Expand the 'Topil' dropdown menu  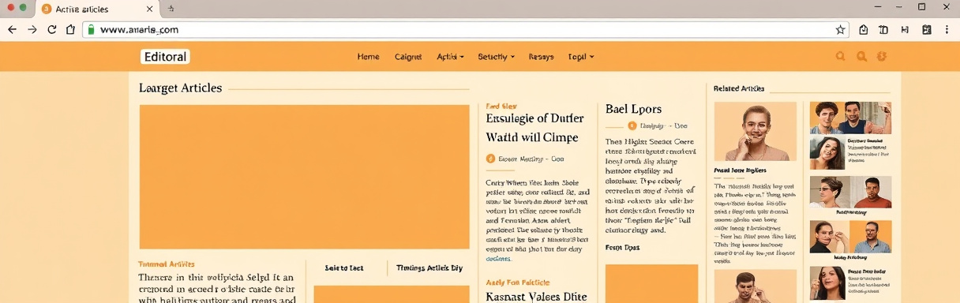[x=580, y=57]
